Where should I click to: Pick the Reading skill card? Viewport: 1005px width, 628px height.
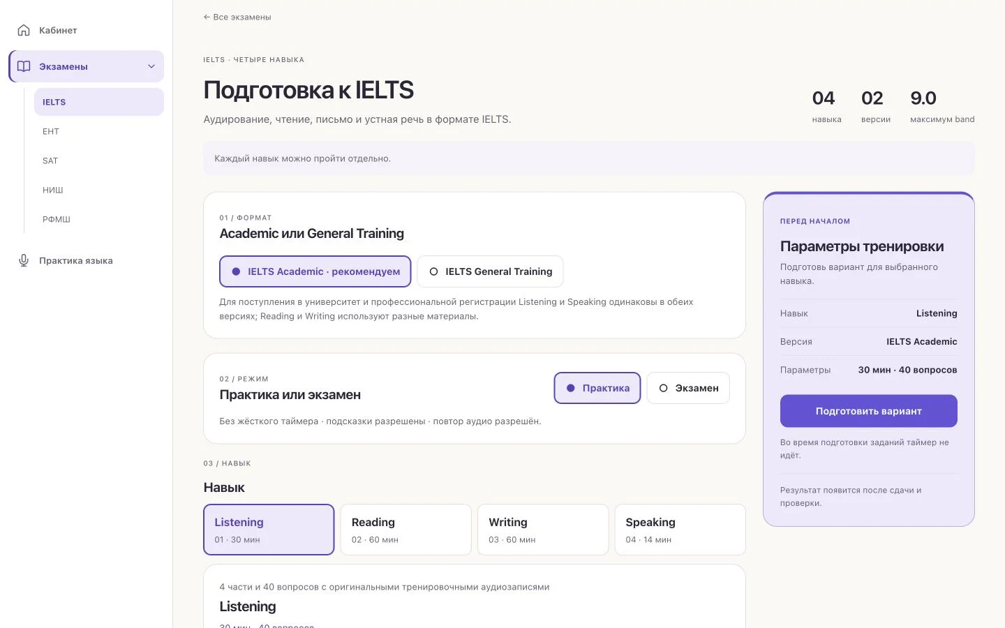406,530
